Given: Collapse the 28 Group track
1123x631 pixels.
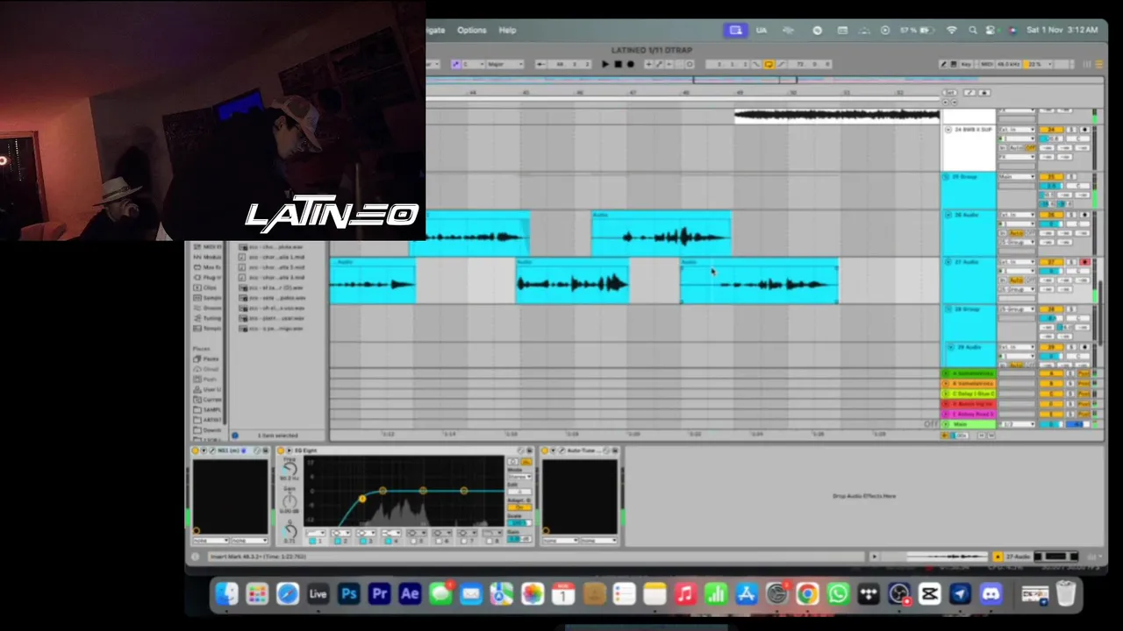Looking at the screenshot, I should 948,309.
